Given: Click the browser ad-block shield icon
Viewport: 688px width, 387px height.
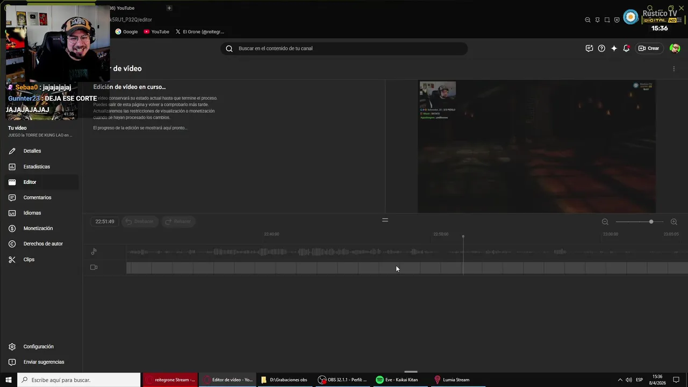Looking at the screenshot, I should point(617,20).
